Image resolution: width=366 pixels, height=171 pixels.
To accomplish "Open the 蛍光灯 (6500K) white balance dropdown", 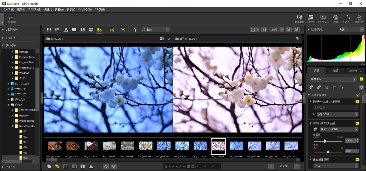I will 339,129.
